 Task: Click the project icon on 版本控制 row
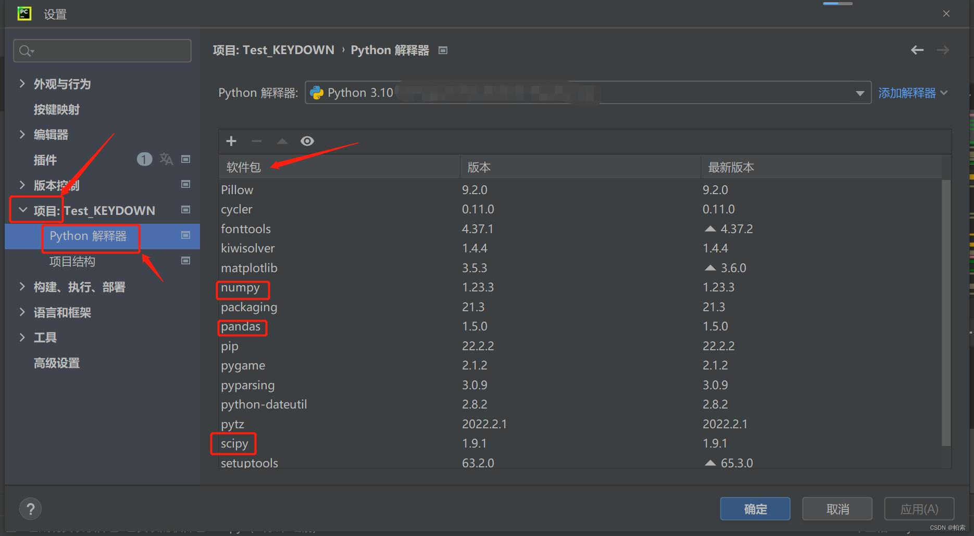[x=185, y=184]
